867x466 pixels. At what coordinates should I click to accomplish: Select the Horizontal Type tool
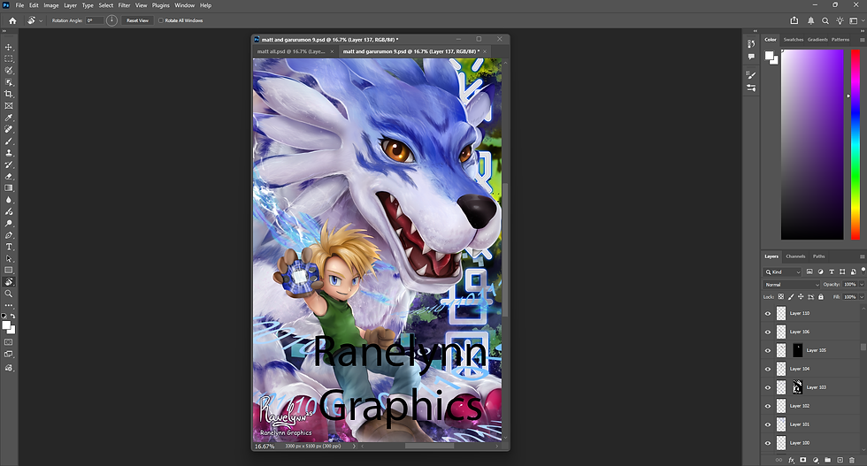coord(9,247)
